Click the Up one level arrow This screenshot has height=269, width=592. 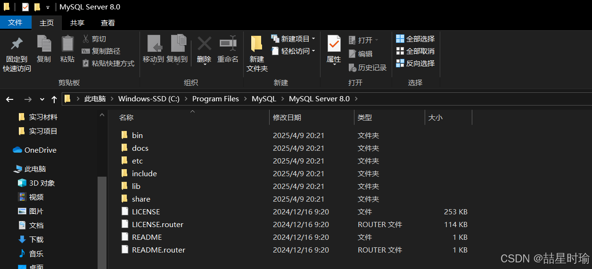pos(54,99)
